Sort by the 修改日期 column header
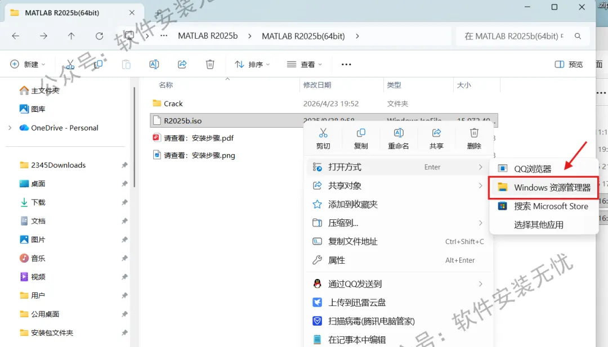Image resolution: width=608 pixels, height=347 pixels. 317,85
